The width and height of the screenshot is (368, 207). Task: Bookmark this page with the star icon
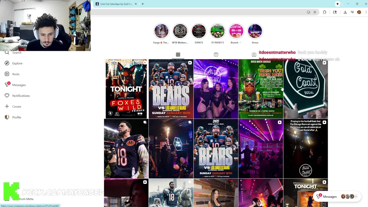(x=315, y=12)
